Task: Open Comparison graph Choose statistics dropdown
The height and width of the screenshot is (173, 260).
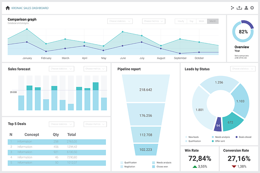Action: (120, 21)
